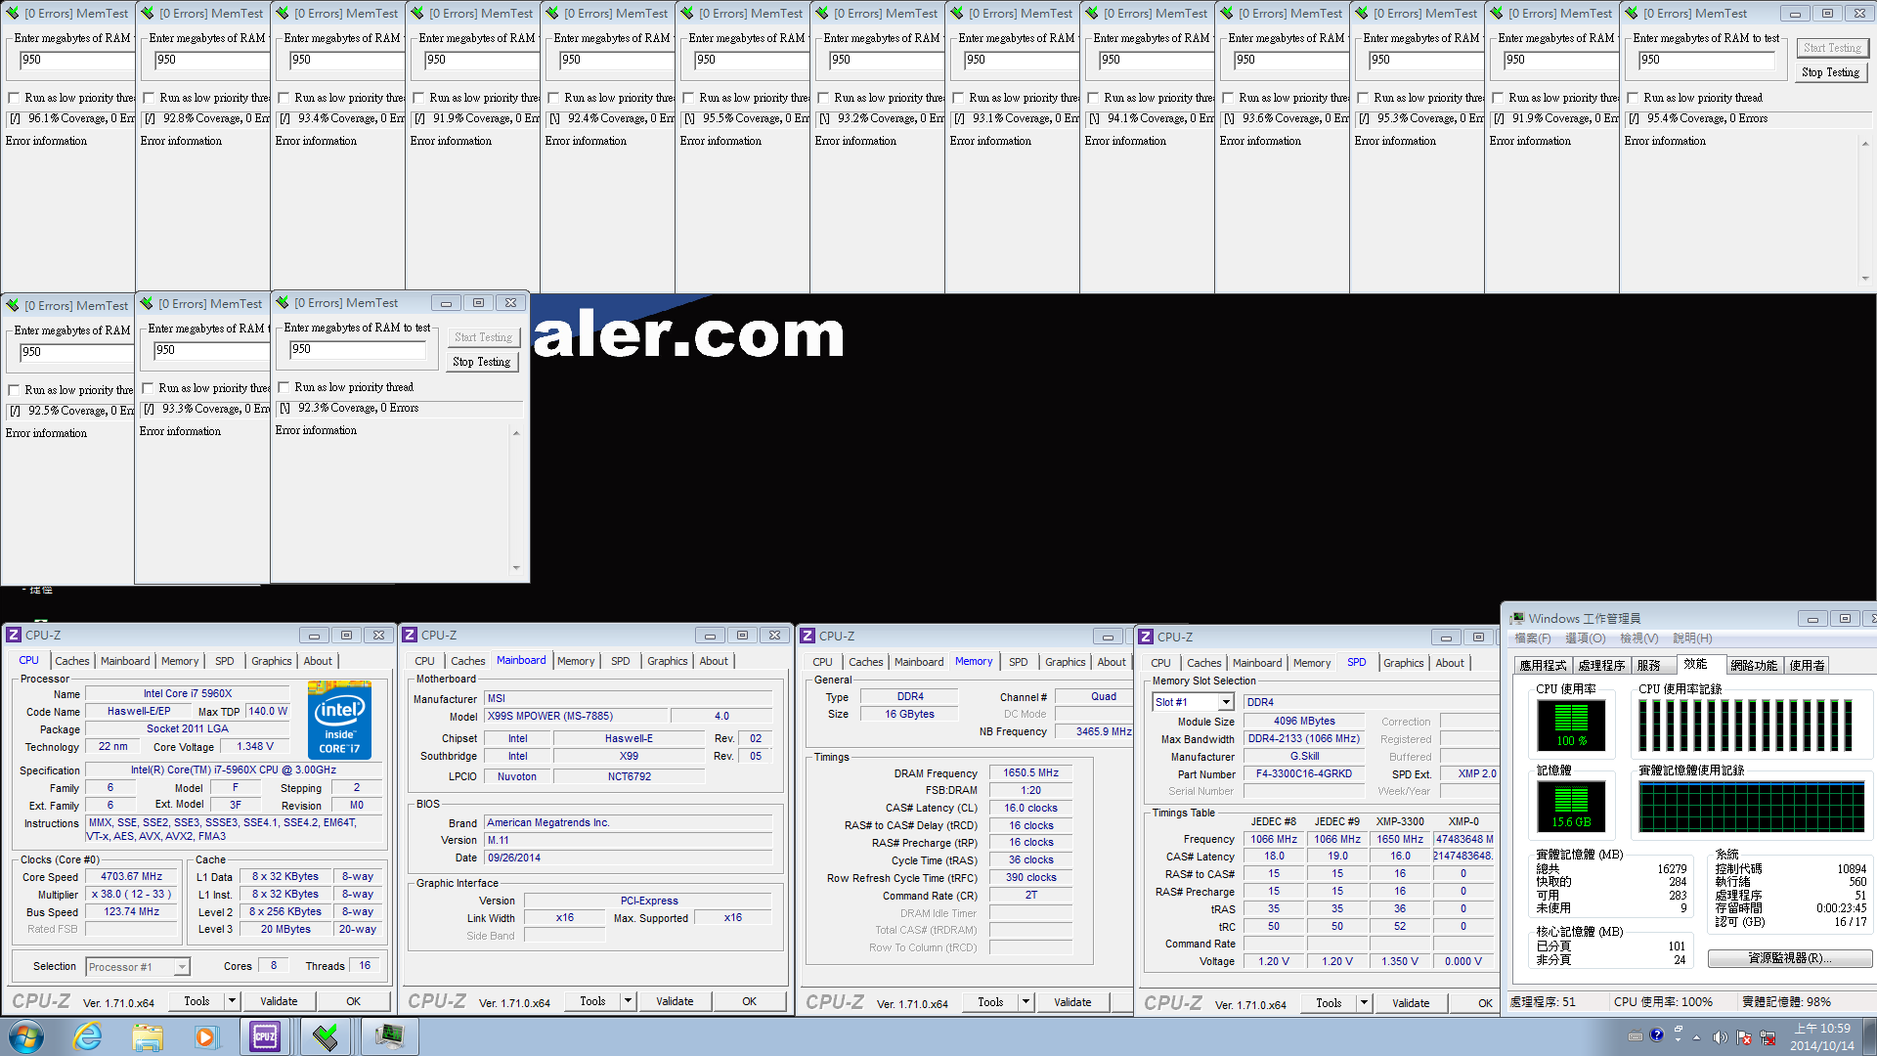Click title icon of MemTest window at 95.5% coverage
The width and height of the screenshot is (1877, 1056).
pos(687,14)
